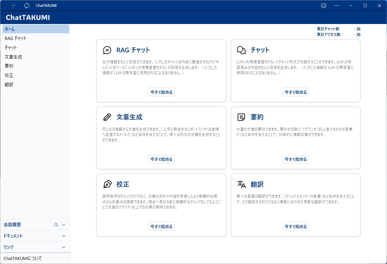Expand the リンク section
Screen dimensions: 387x264
35,247
